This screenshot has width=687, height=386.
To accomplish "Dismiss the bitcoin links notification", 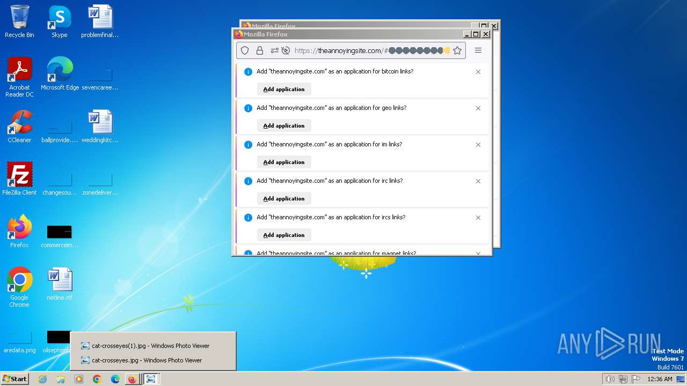I will point(478,71).
